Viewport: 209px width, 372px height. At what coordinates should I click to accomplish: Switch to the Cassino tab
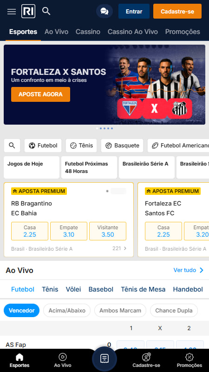(88, 32)
